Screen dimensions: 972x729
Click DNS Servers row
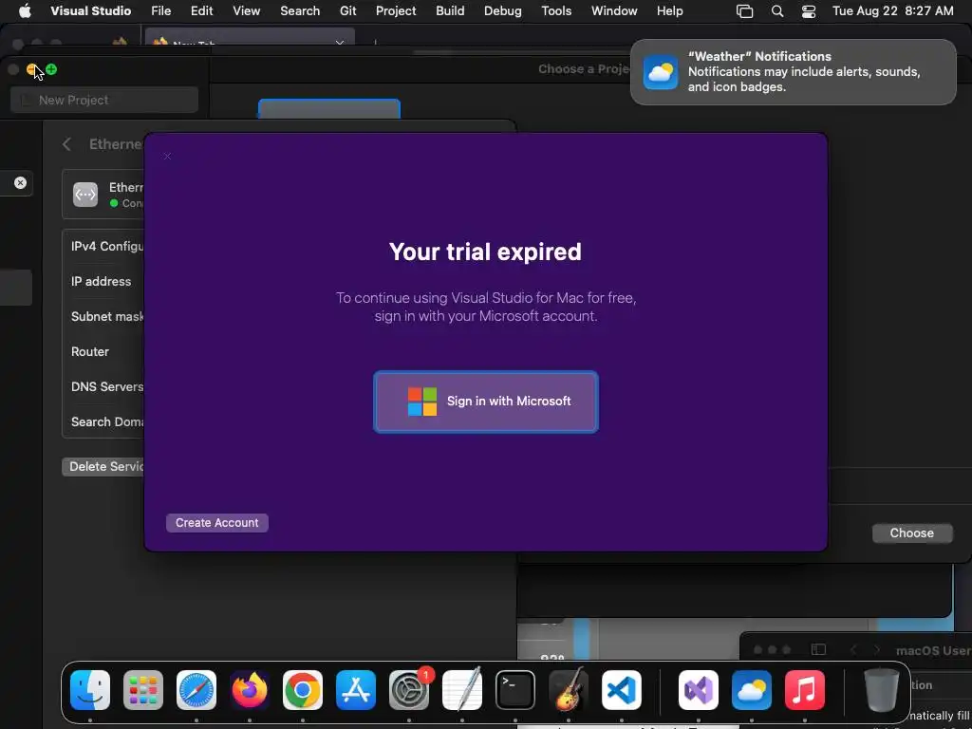pos(103,387)
